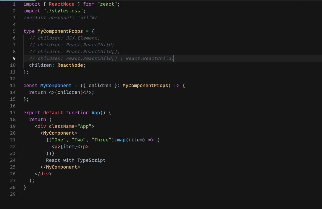Click the text React with TypeScript
The height and width of the screenshot is (209, 322).
[76, 160]
